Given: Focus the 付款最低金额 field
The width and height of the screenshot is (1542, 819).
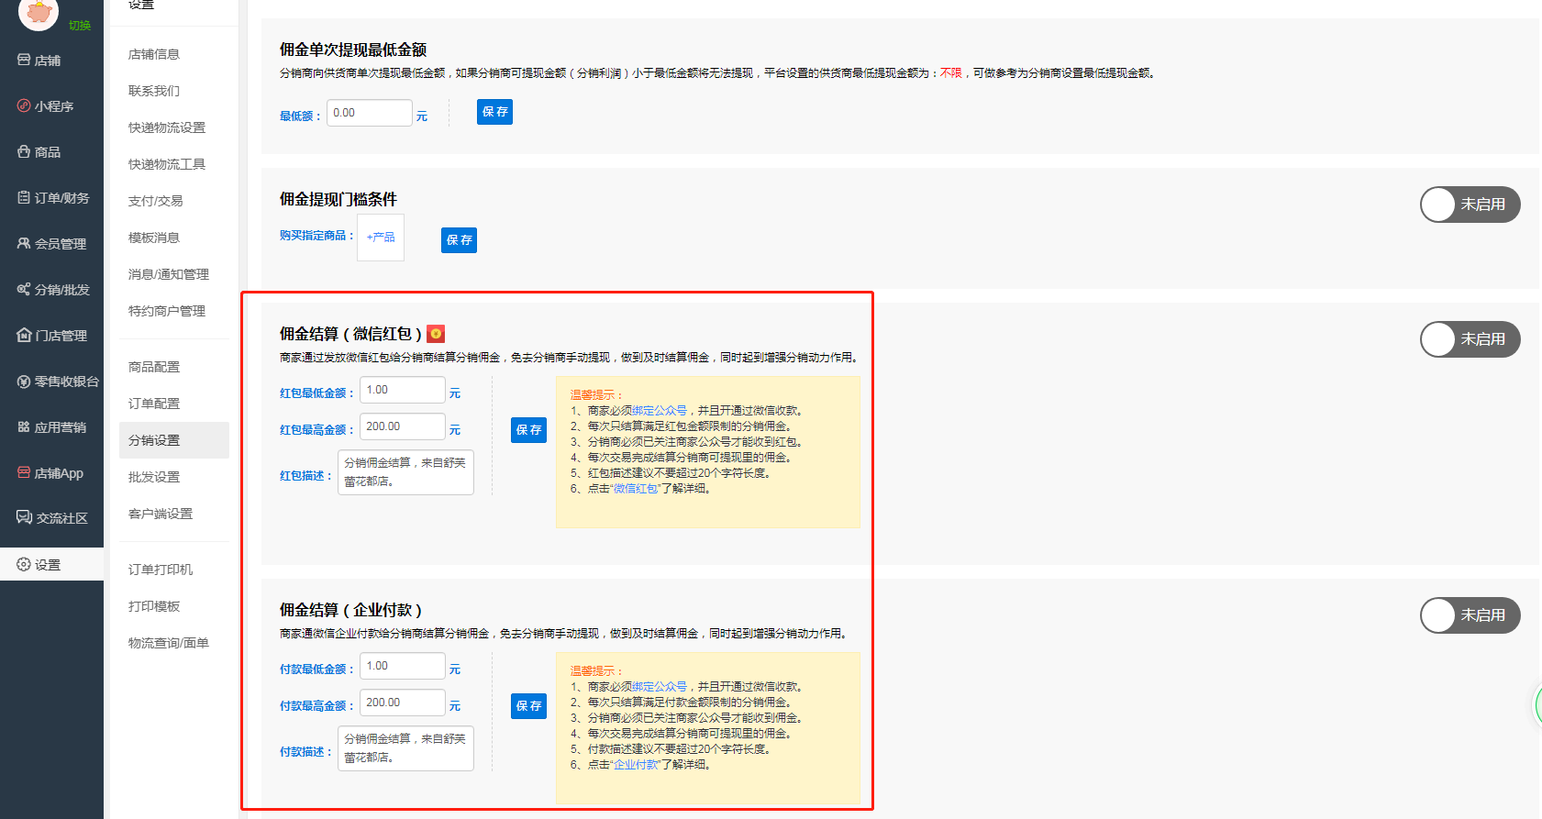Looking at the screenshot, I should coord(403,666).
